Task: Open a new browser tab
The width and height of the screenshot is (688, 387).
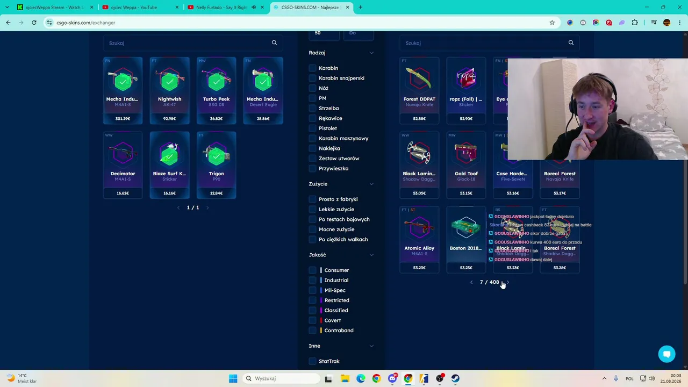Action: pos(360,8)
